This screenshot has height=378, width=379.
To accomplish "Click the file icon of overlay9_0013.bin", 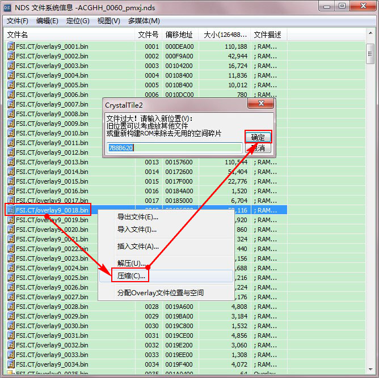I will point(11,162).
